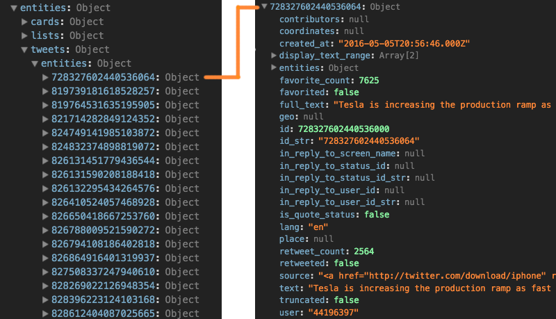Click the text: Tesla string value
The image size is (556, 319).
pos(430,288)
